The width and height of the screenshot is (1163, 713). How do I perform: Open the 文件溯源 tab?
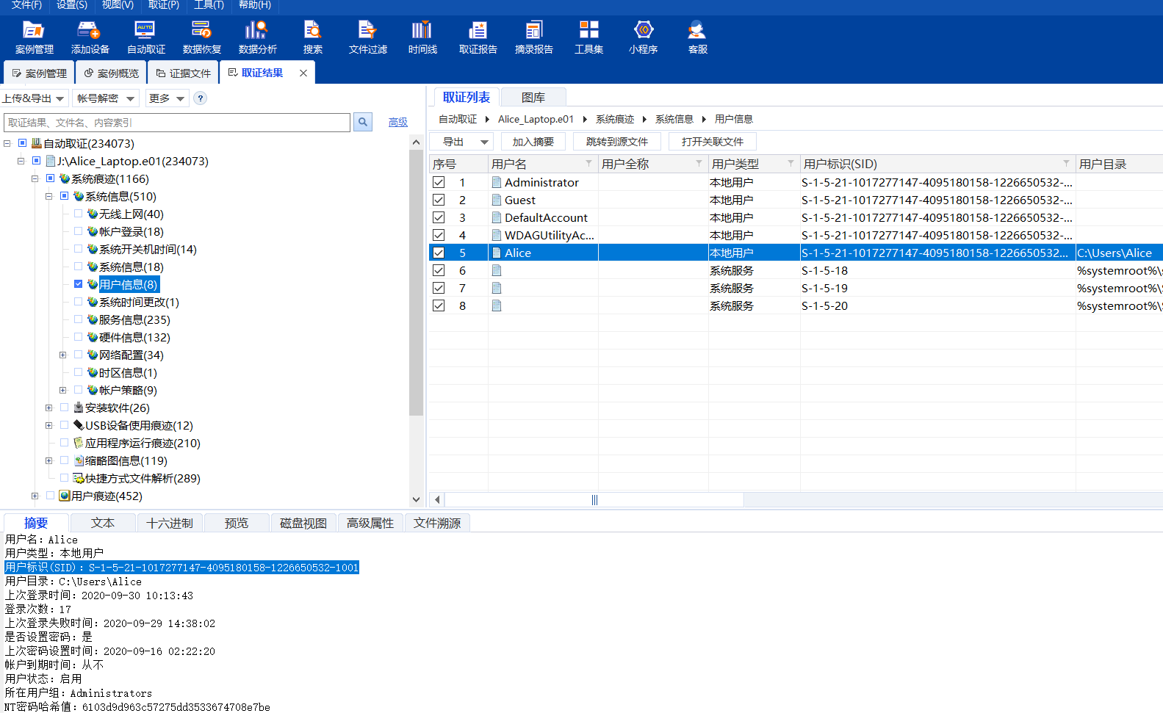click(437, 523)
